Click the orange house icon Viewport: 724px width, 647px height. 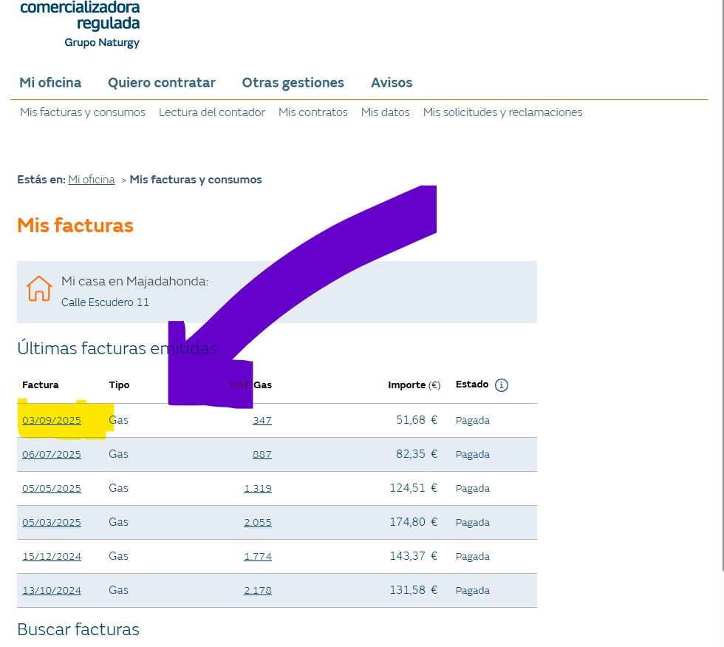(x=39, y=289)
